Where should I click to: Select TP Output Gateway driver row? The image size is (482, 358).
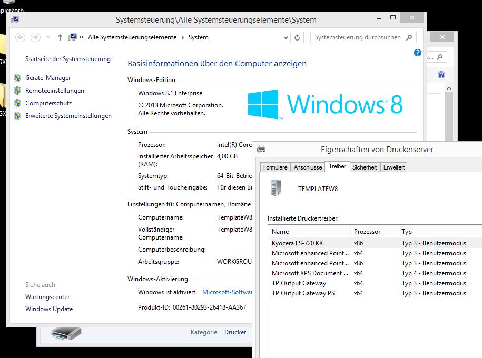coord(376,283)
